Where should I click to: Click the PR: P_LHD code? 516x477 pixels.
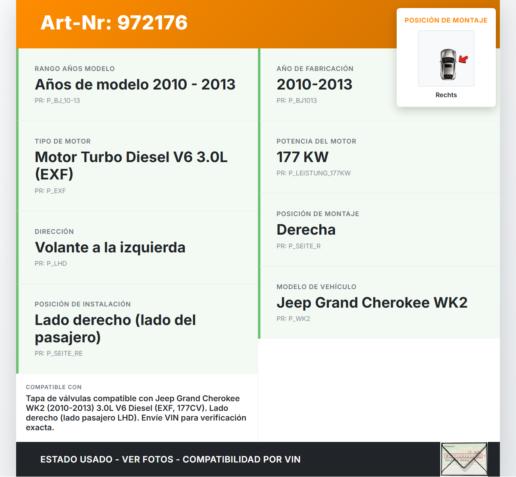51,264
